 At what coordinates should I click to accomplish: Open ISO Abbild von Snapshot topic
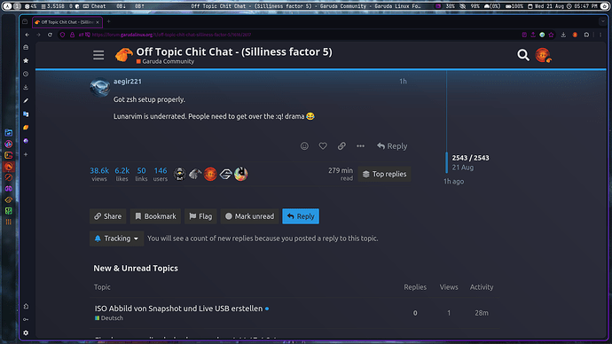(x=178, y=309)
